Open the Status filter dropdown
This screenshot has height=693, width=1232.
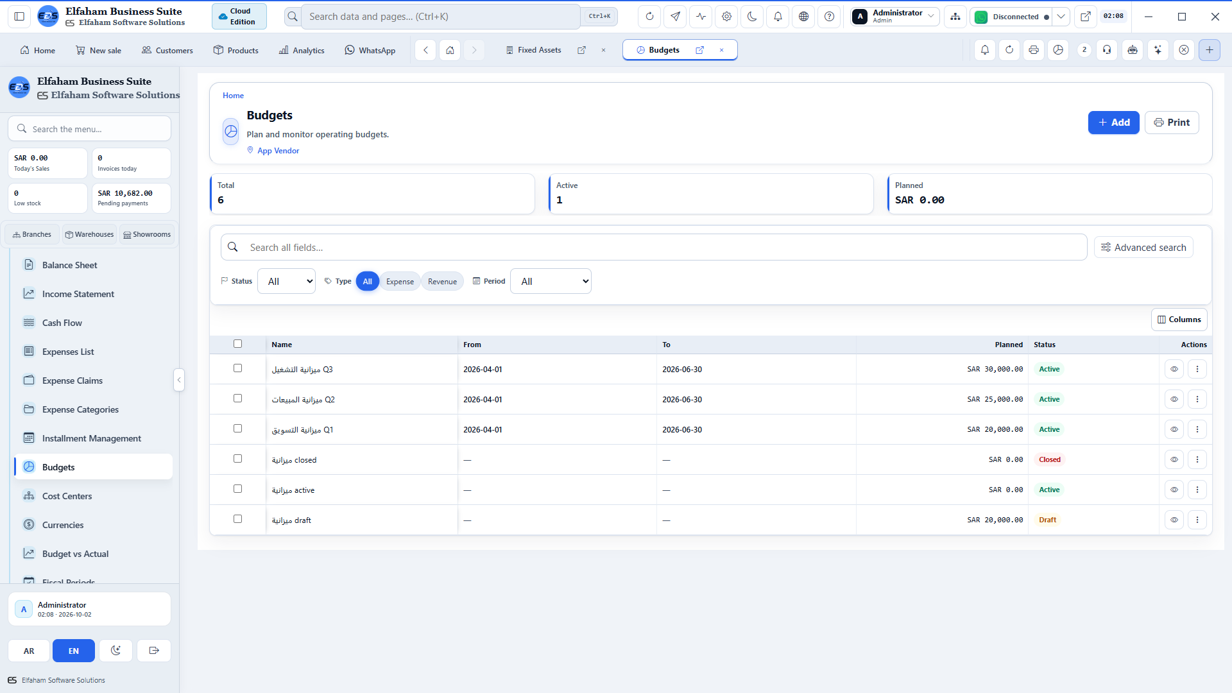(x=286, y=281)
